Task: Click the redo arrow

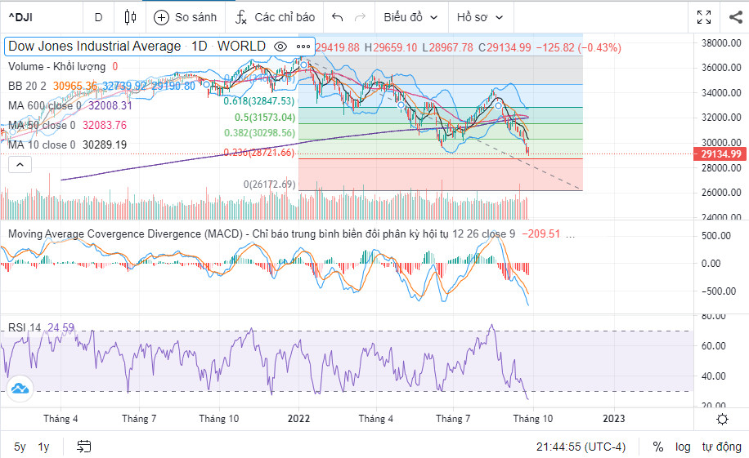Action: pos(360,18)
